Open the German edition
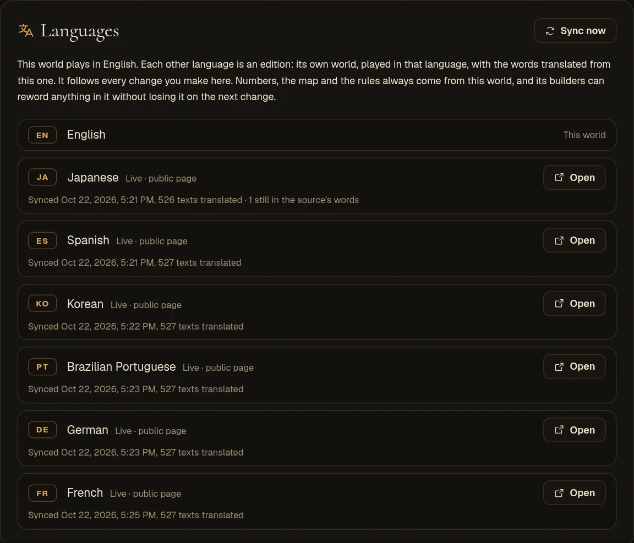The width and height of the screenshot is (634, 543). pos(574,430)
